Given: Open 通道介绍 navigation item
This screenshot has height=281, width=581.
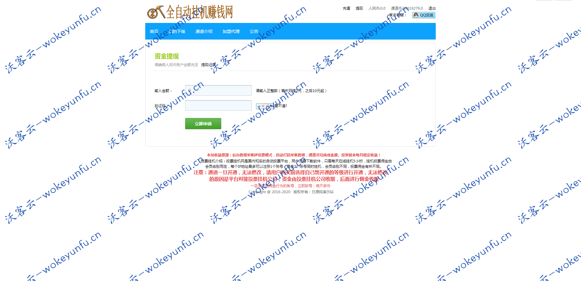Looking at the screenshot, I should pyautogui.click(x=204, y=31).
